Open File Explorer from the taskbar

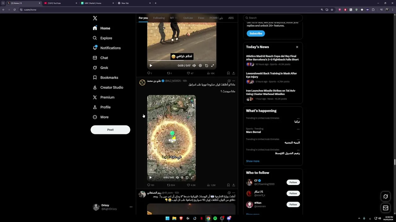click(x=174, y=218)
